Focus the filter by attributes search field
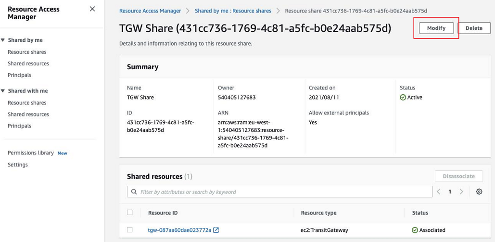Screen dimensions: 495x242 (284, 192)
